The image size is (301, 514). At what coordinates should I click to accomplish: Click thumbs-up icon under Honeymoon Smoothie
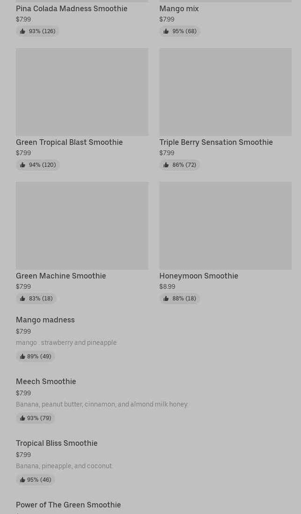[166, 299]
